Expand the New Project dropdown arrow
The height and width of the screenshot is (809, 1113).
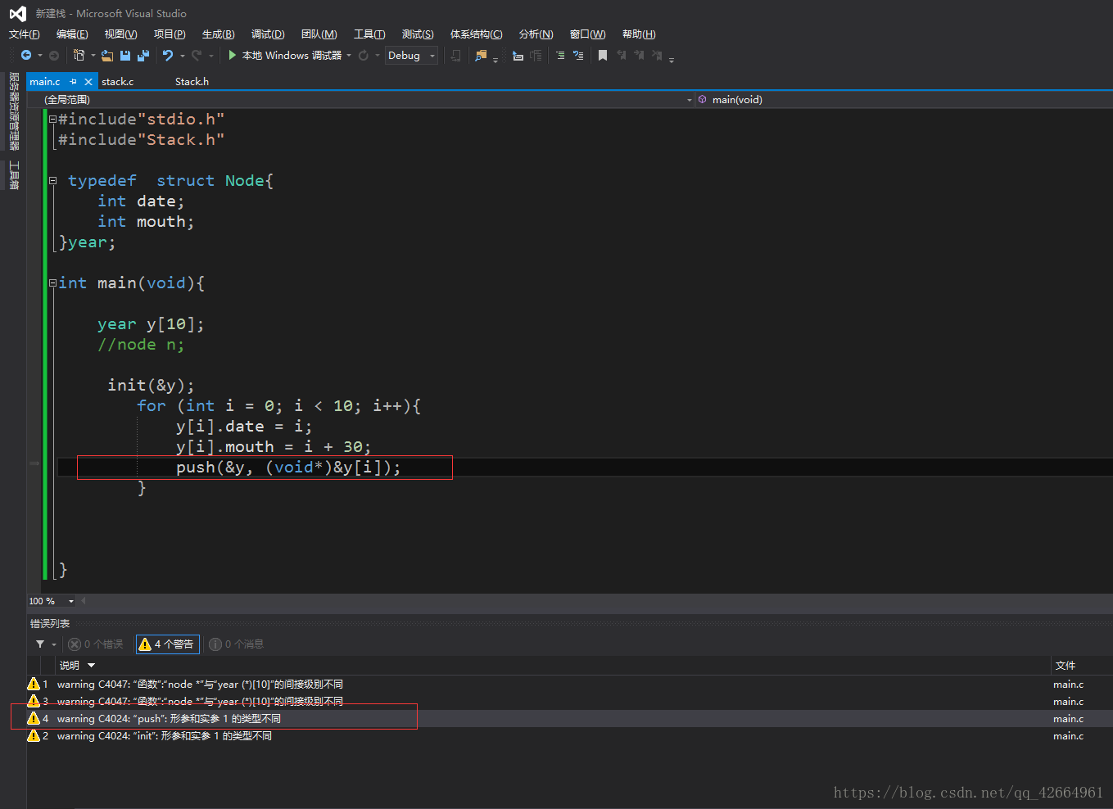(x=93, y=55)
